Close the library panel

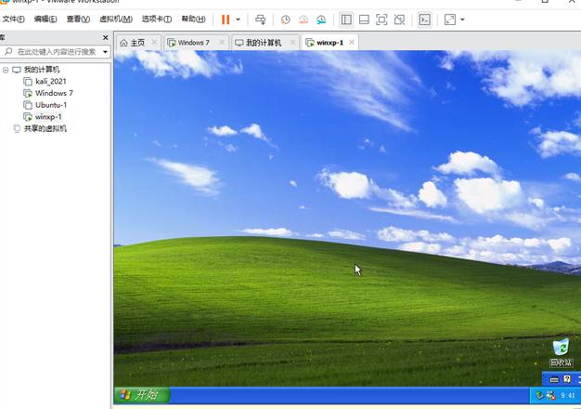pos(105,37)
